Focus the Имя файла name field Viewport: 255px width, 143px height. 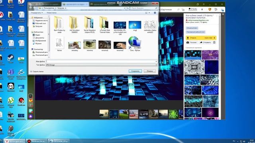point(100,62)
